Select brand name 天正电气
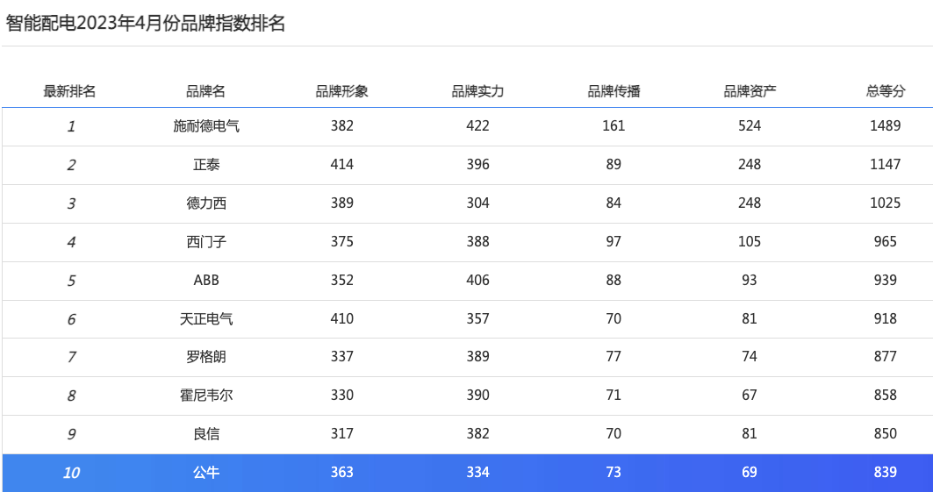 pos(206,319)
